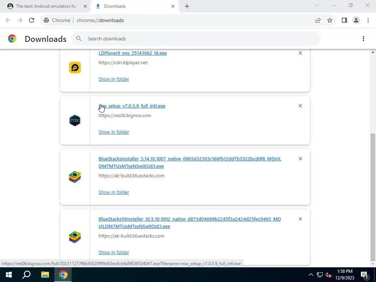Open BlueStacksInstaller_5.14.10.1007 file link
The image size is (376, 282).
[190, 162]
